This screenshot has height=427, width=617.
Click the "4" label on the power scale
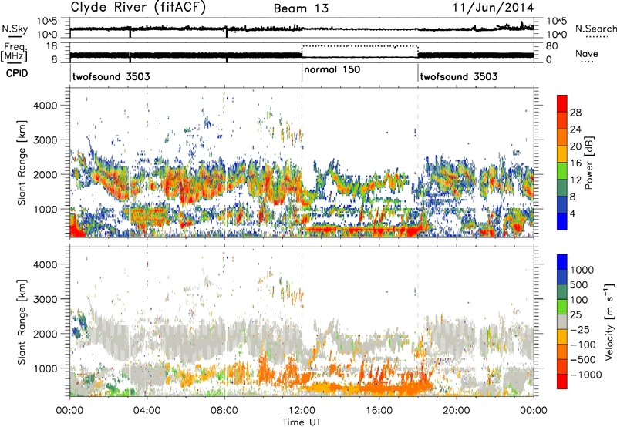[573, 214]
